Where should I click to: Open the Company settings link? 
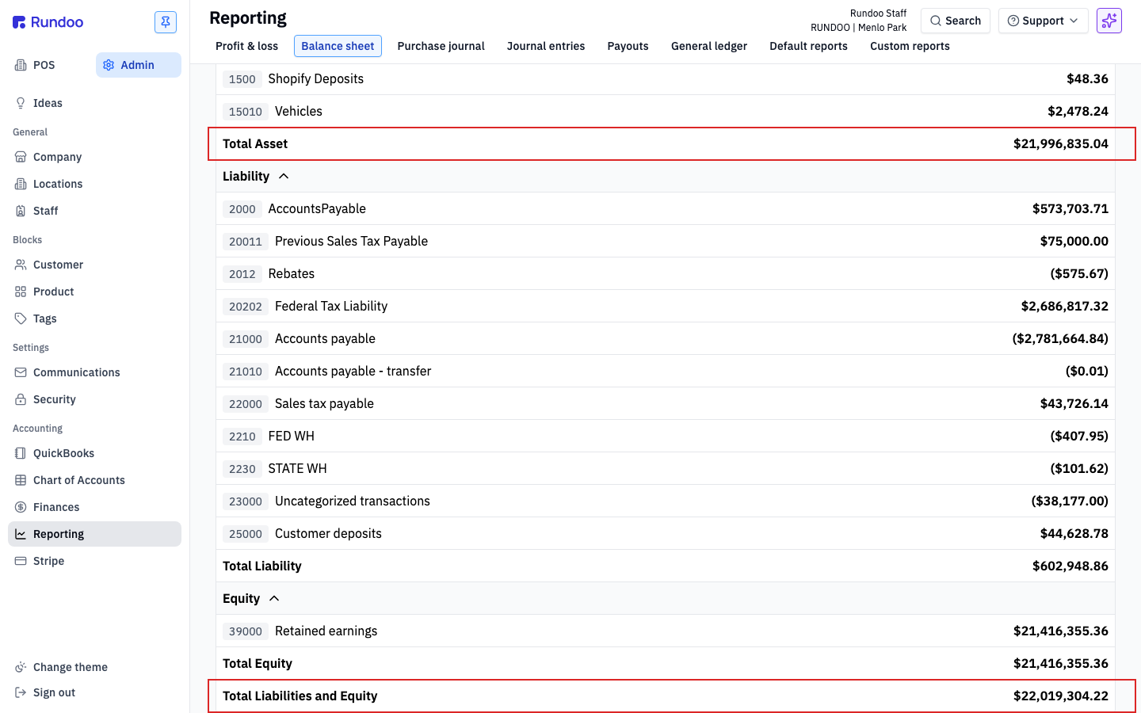pyautogui.click(x=94, y=157)
